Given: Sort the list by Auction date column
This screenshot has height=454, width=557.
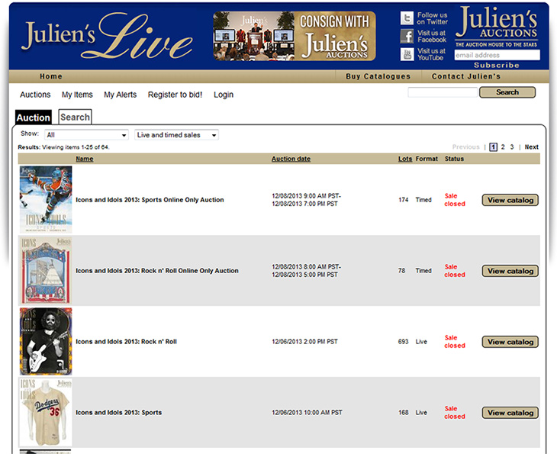Looking at the screenshot, I should click(291, 159).
